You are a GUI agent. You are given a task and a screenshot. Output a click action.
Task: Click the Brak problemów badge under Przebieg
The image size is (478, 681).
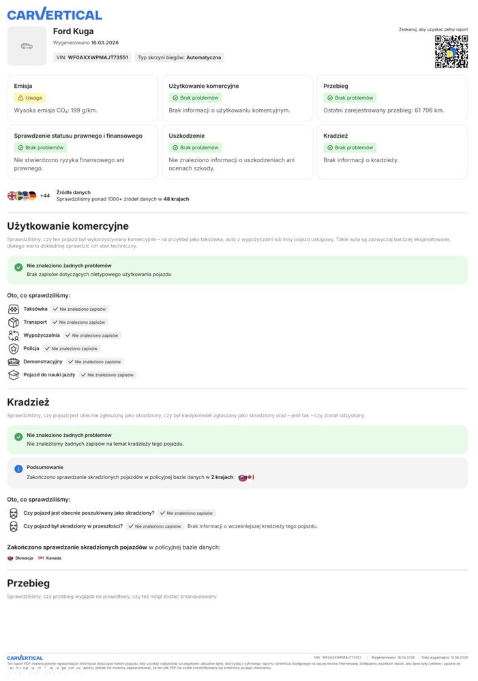(350, 98)
